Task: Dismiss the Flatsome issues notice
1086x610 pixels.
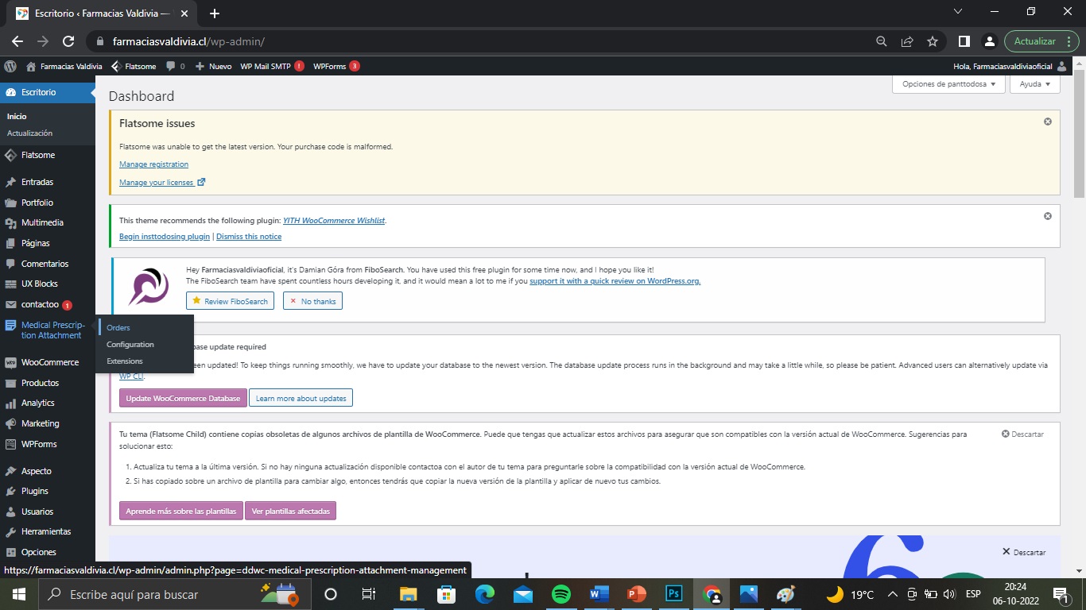Action: [x=1048, y=122]
